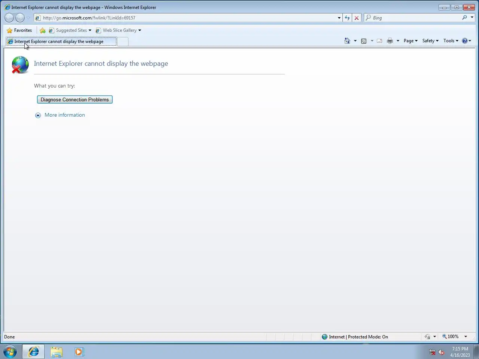Open the Help question mark menu
The image size is (479, 359).
coord(466,41)
